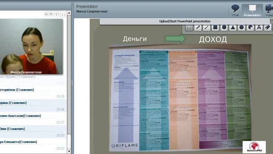Select the triangle shape tool
Viewport: 273px width, 154px height.
tap(233, 27)
